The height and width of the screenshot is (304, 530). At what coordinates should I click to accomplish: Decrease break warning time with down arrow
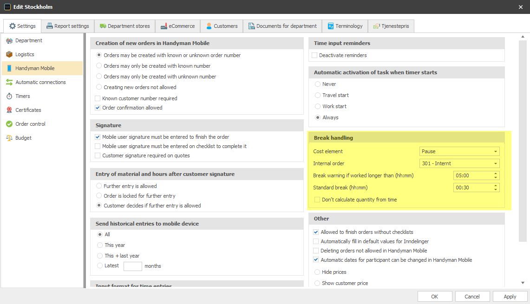(x=496, y=178)
